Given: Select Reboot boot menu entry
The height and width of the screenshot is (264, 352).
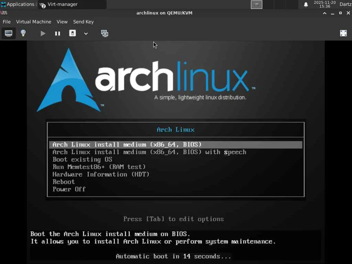Looking at the screenshot, I should [x=64, y=181].
